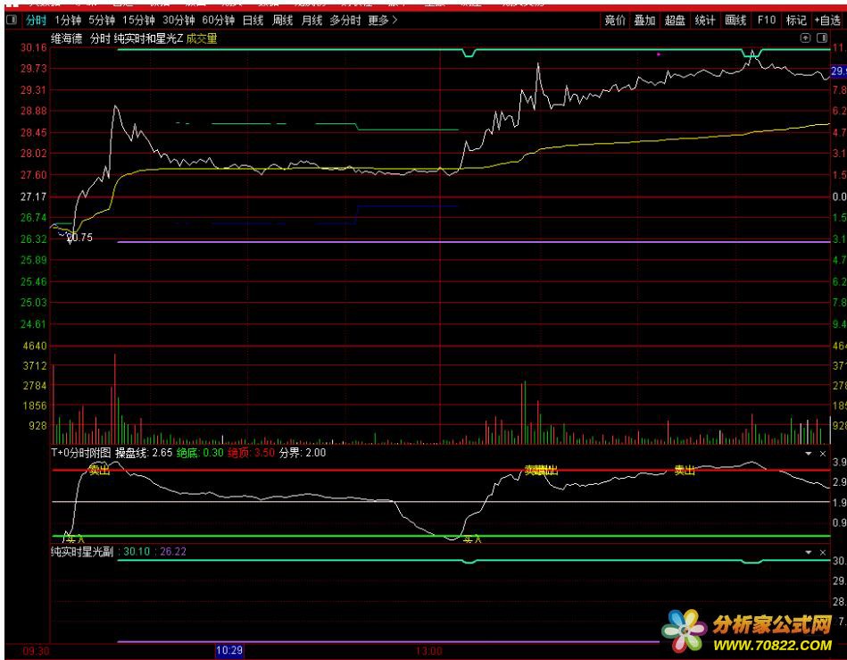
Task: Open the 日线 daily chart tab
Action: (x=253, y=21)
